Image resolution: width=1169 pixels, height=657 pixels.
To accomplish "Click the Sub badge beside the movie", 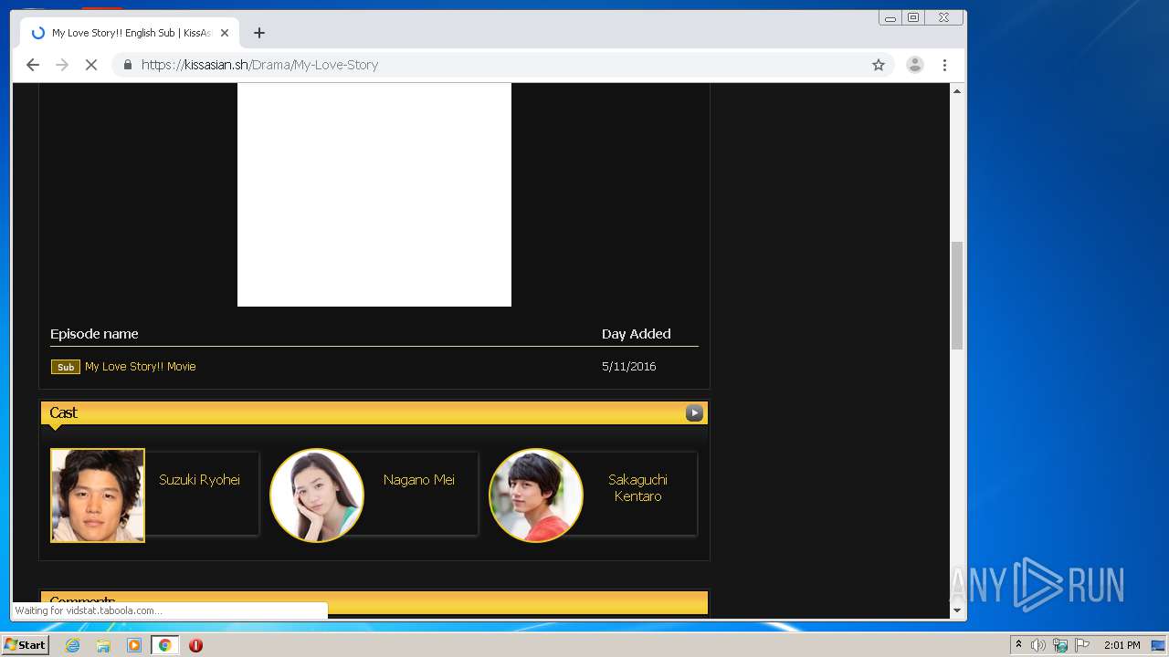I will 66,367.
